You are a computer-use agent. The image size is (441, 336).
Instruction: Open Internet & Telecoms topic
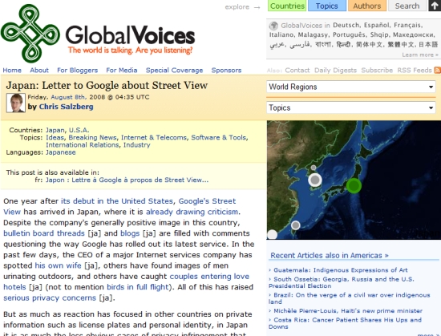[154, 137]
